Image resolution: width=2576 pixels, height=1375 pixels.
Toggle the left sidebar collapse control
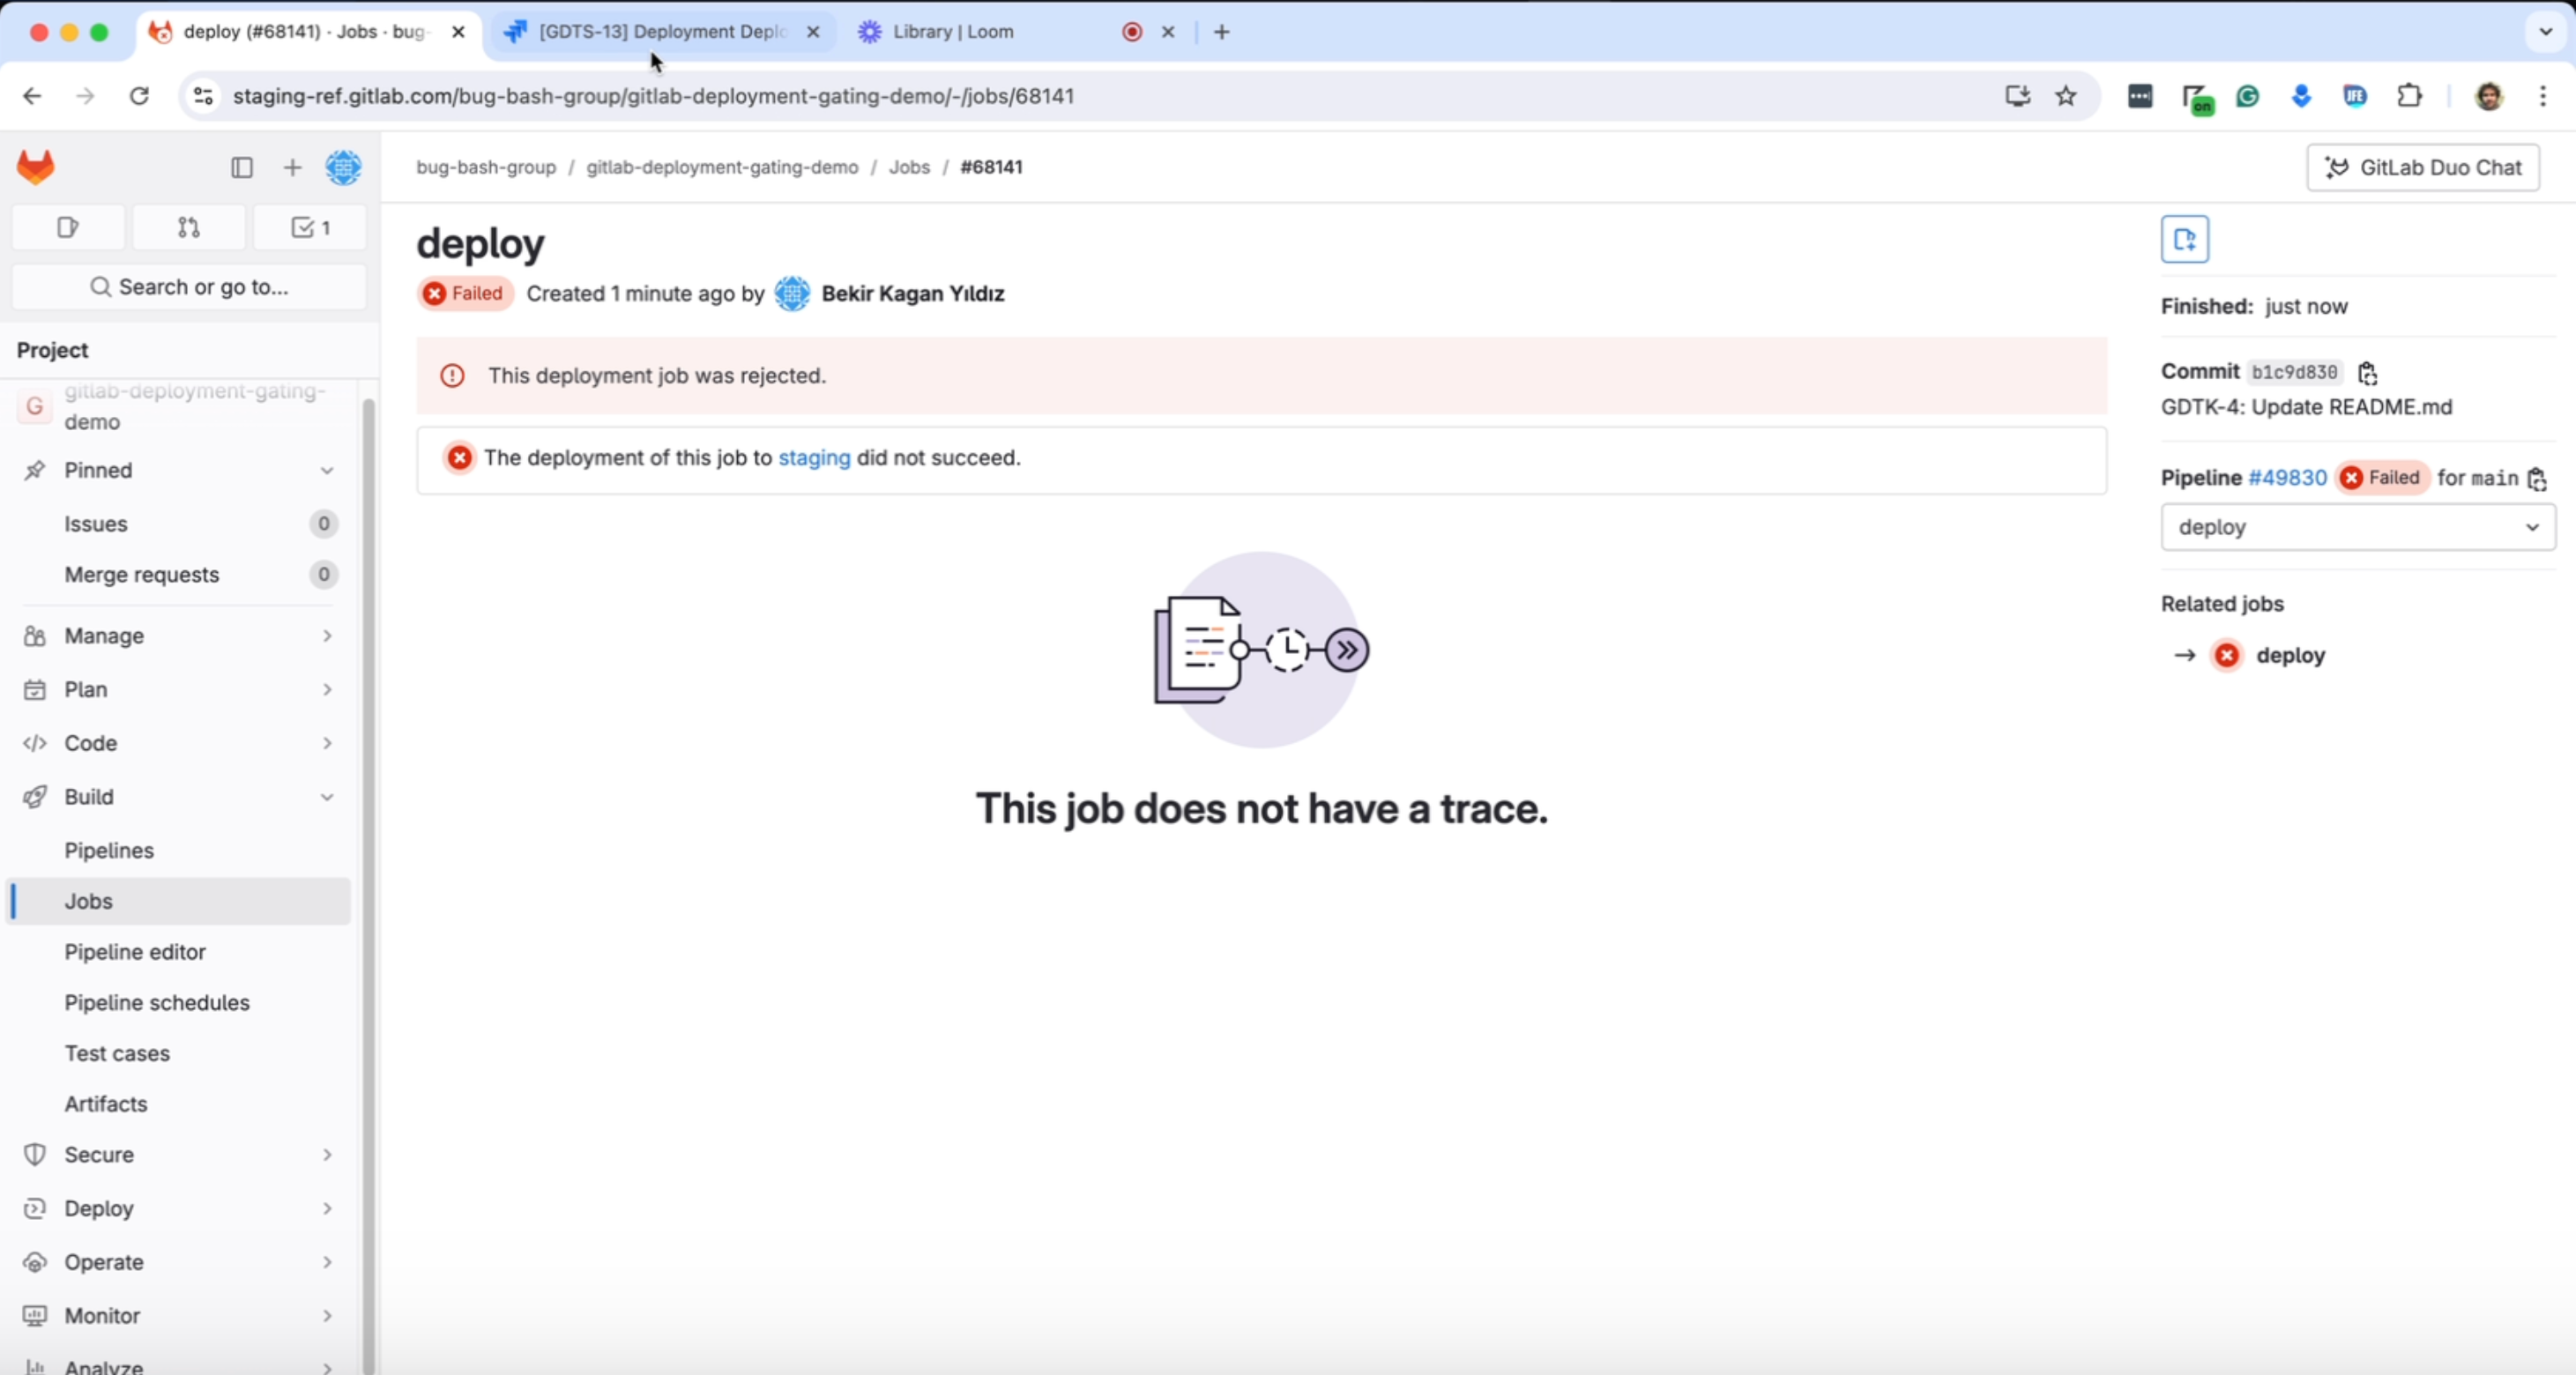240,167
